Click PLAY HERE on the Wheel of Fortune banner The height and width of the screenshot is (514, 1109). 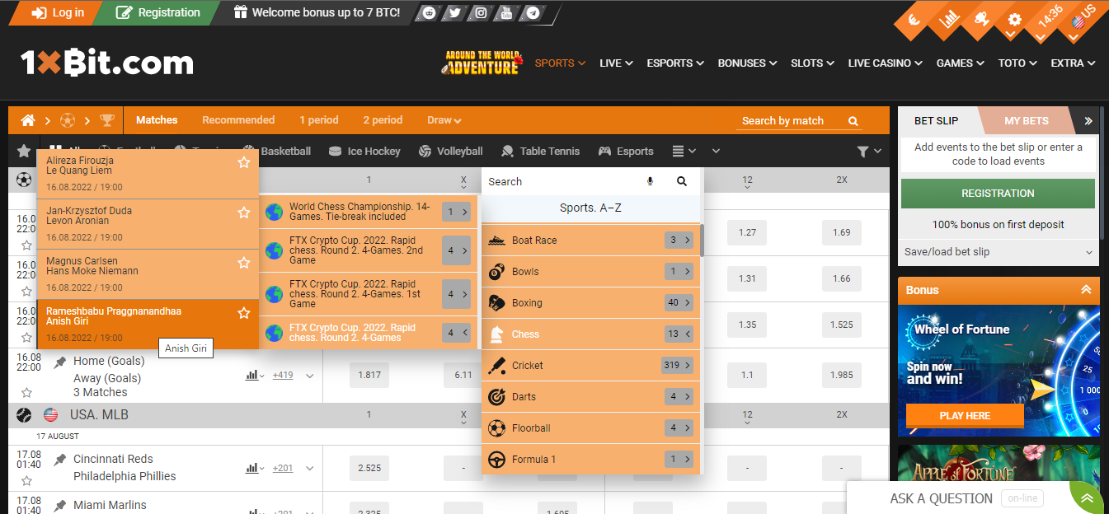coord(964,415)
